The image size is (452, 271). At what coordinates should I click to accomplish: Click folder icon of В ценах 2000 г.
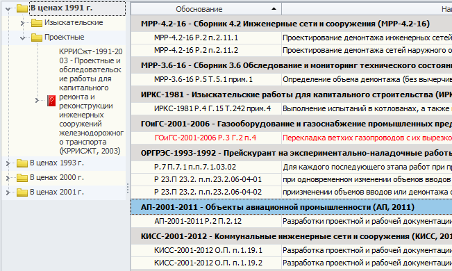[22, 178]
